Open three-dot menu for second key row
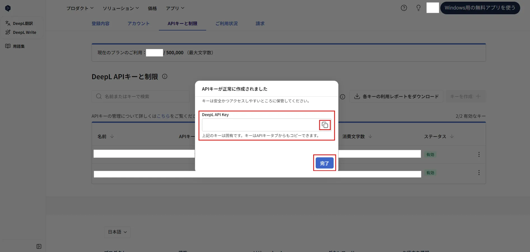530x252 pixels. pos(479,173)
